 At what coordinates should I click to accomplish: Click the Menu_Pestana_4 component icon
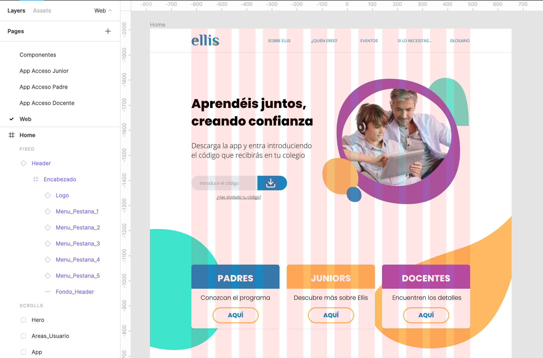tap(48, 260)
